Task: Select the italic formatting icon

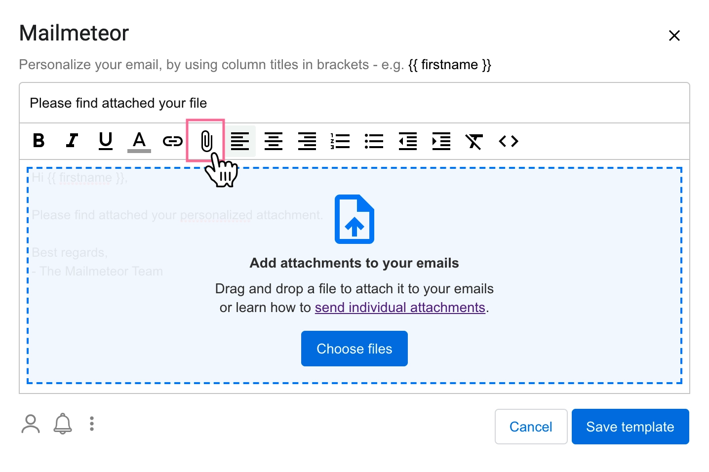Action: coord(72,141)
